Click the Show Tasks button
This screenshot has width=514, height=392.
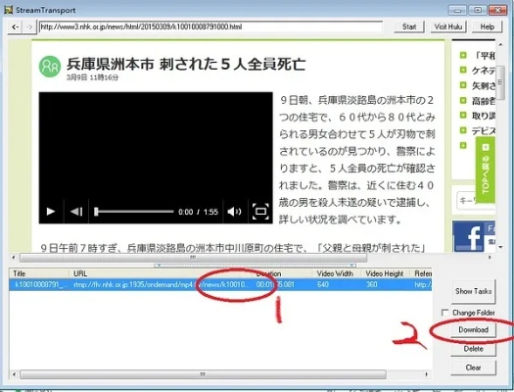[473, 291]
